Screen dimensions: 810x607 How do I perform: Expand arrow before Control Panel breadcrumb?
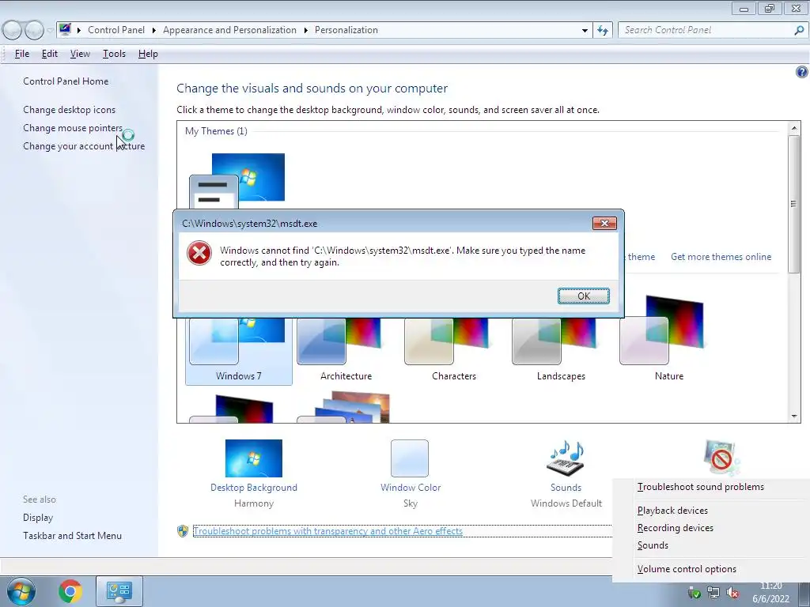[x=79, y=31]
